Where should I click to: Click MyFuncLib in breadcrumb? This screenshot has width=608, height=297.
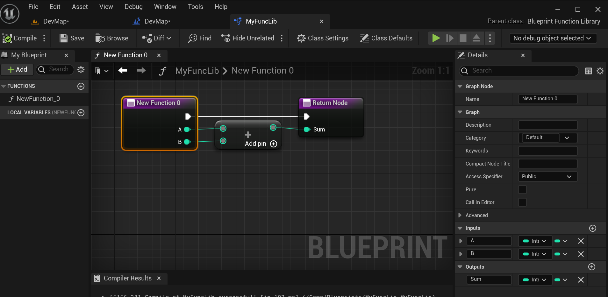[x=197, y=71]
